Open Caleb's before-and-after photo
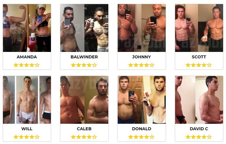 point(84,100)
